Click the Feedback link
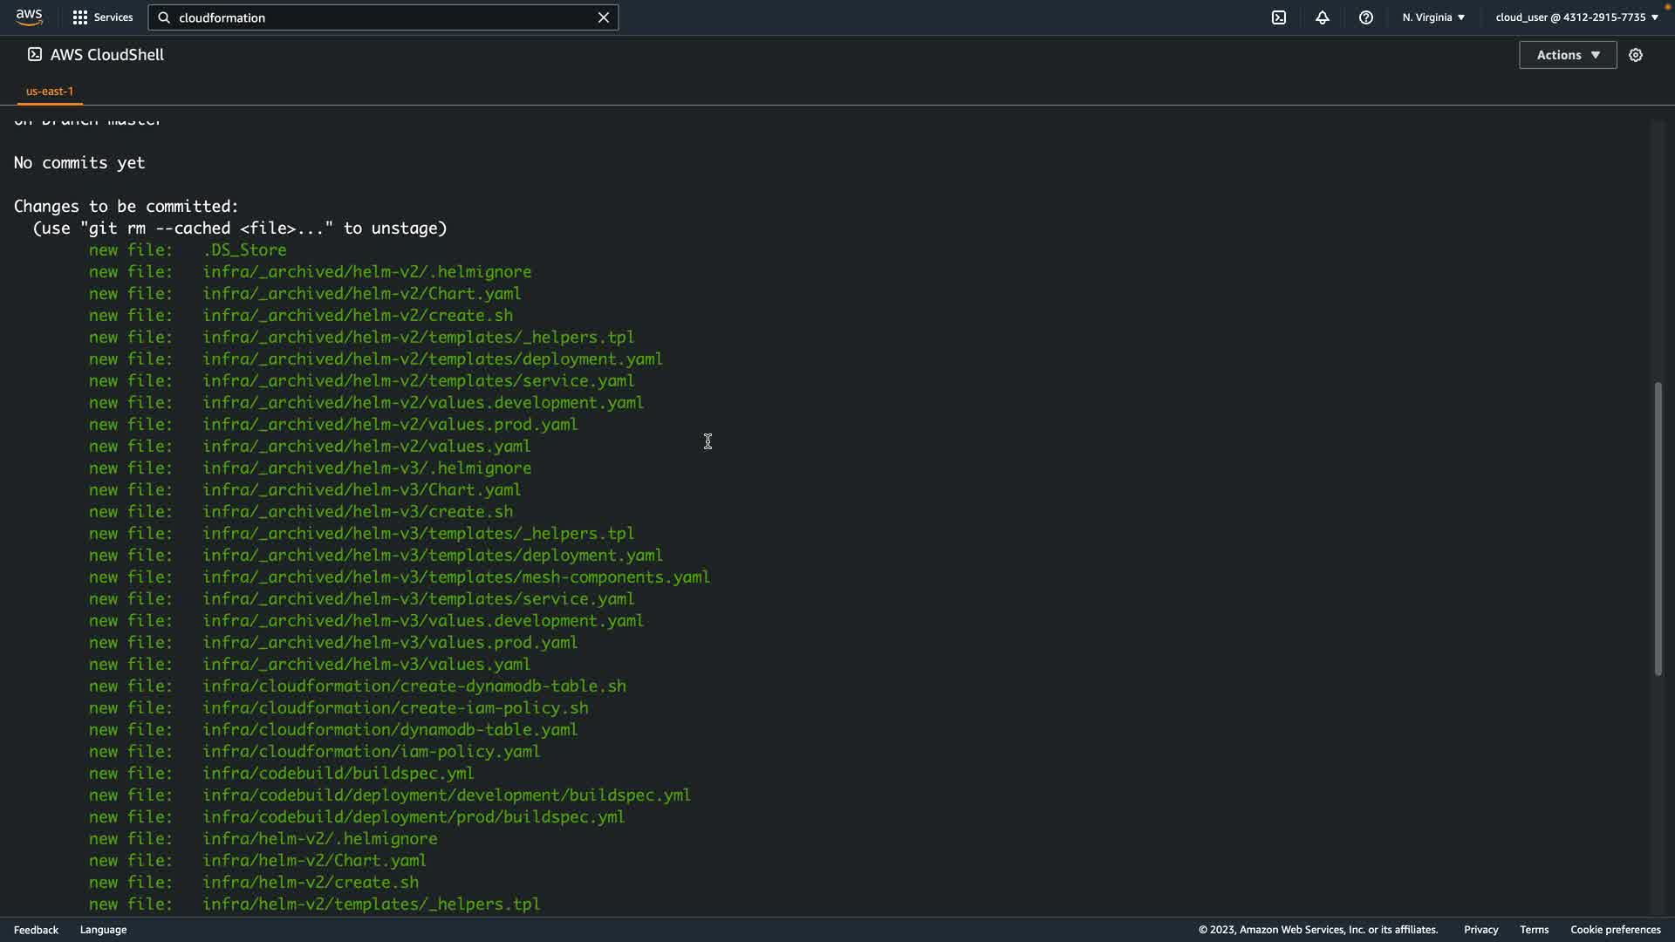The height and width of the screenshot is (942, 1675). pyautogui.click(x=36, y=930)
